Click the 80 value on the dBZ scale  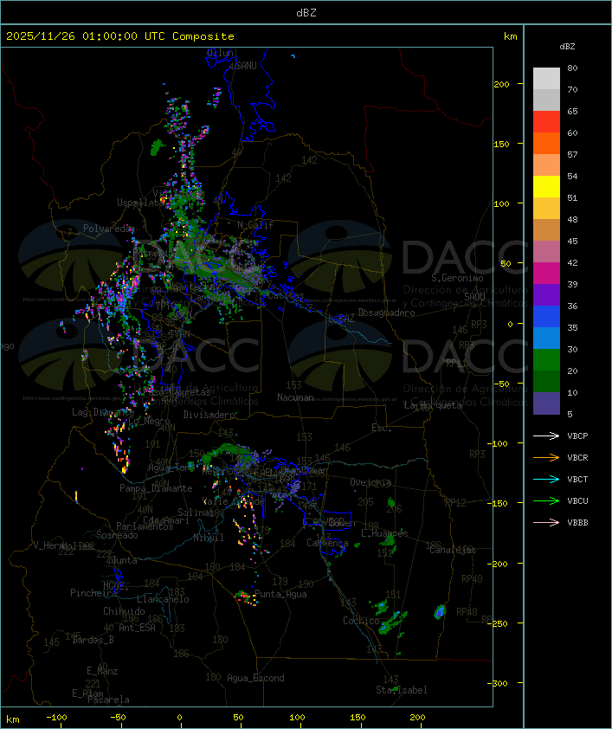(572, 68)
